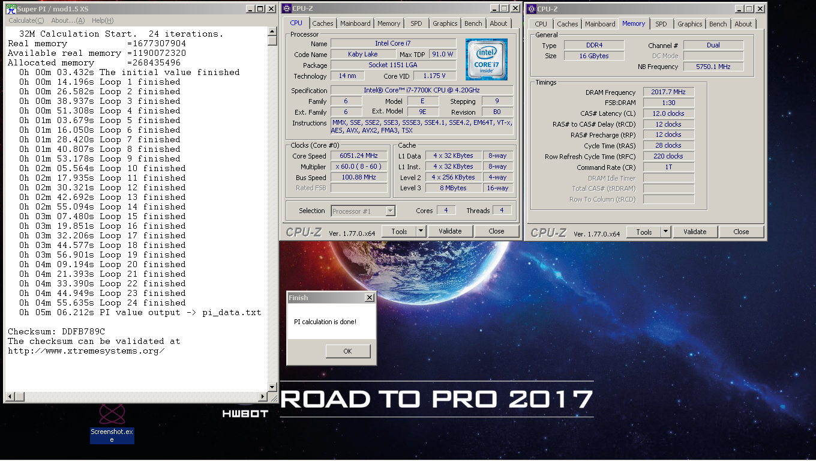Click Super PI horizontal scrollbar right arrow
Image resolution: width=816 pixels, height=461 pixels.
click(262, 397)
